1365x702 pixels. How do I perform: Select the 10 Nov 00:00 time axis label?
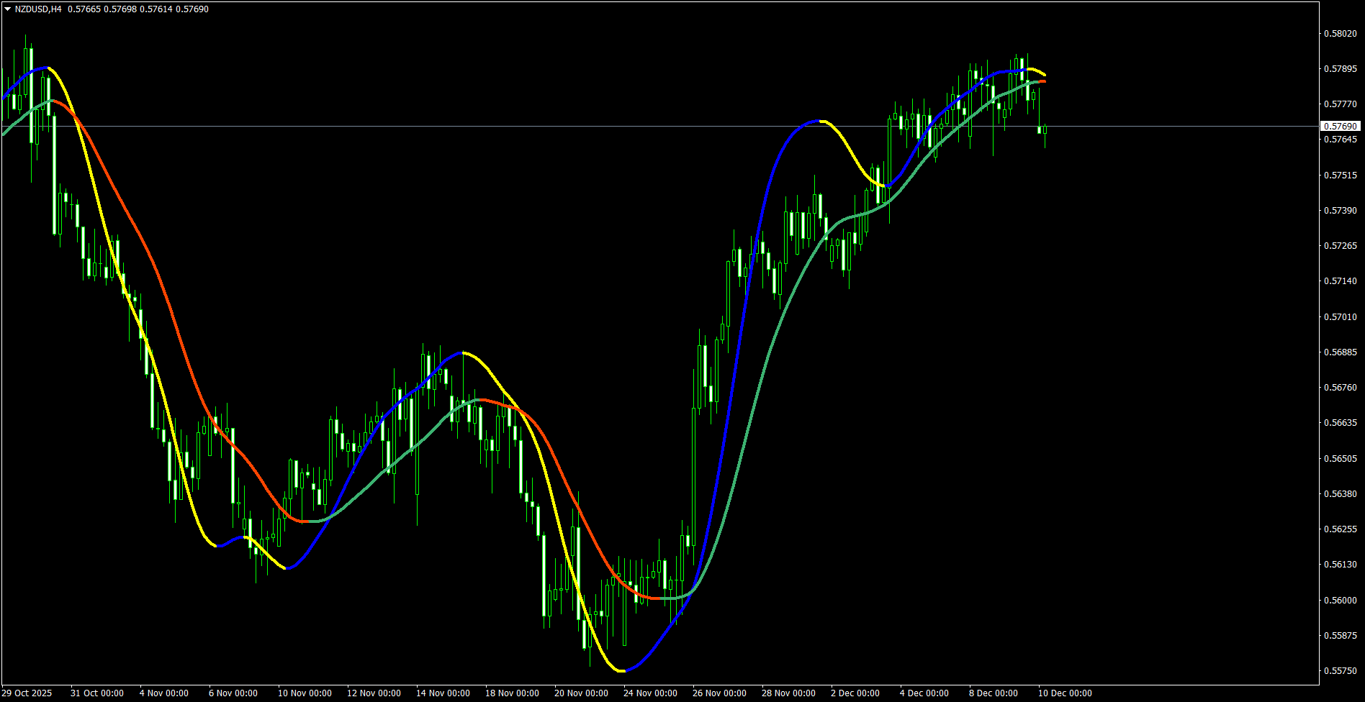tap(305, 693)
